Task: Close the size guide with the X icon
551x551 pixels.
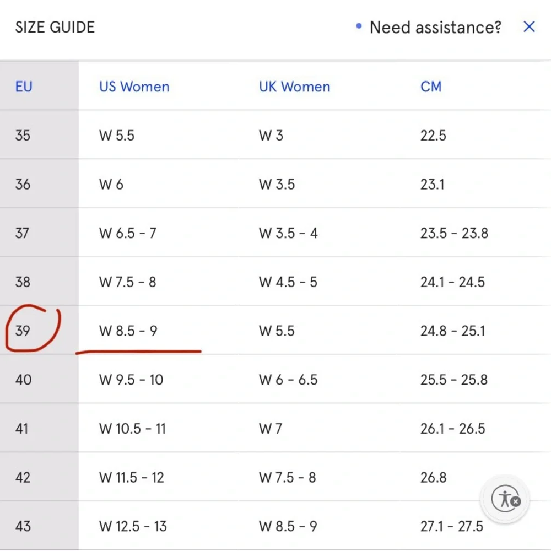Action: click(x=529, y=26)
